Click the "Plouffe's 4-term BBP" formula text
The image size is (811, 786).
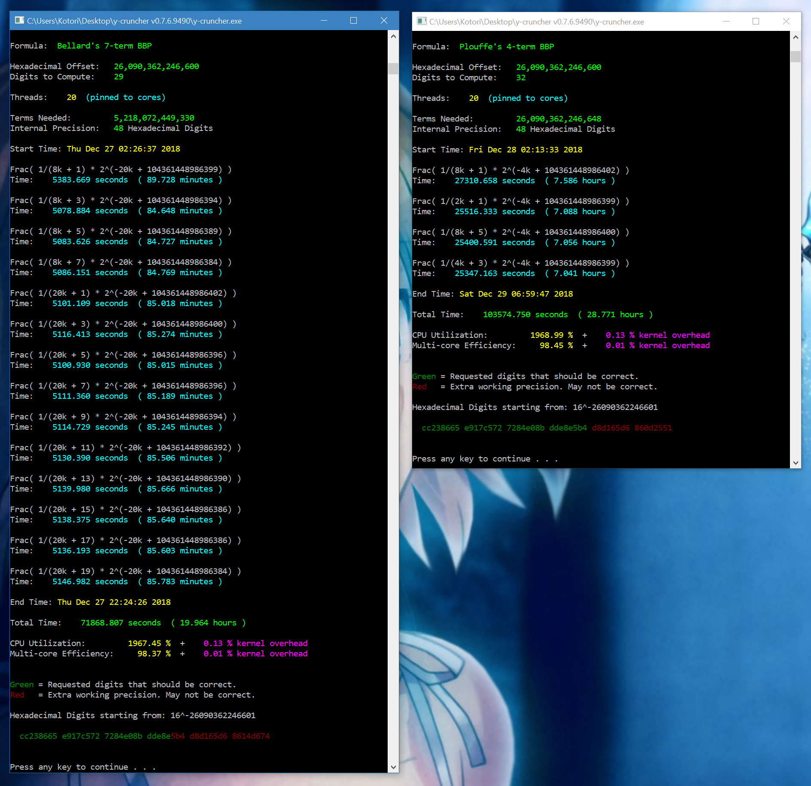click(507, 47)
